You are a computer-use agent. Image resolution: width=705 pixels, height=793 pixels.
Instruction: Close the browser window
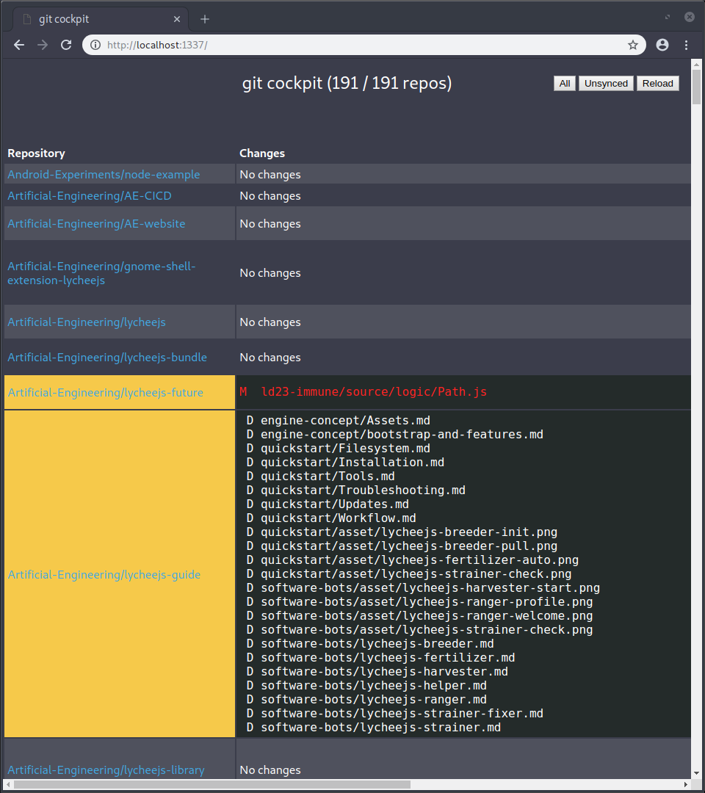tap(690, 17)
